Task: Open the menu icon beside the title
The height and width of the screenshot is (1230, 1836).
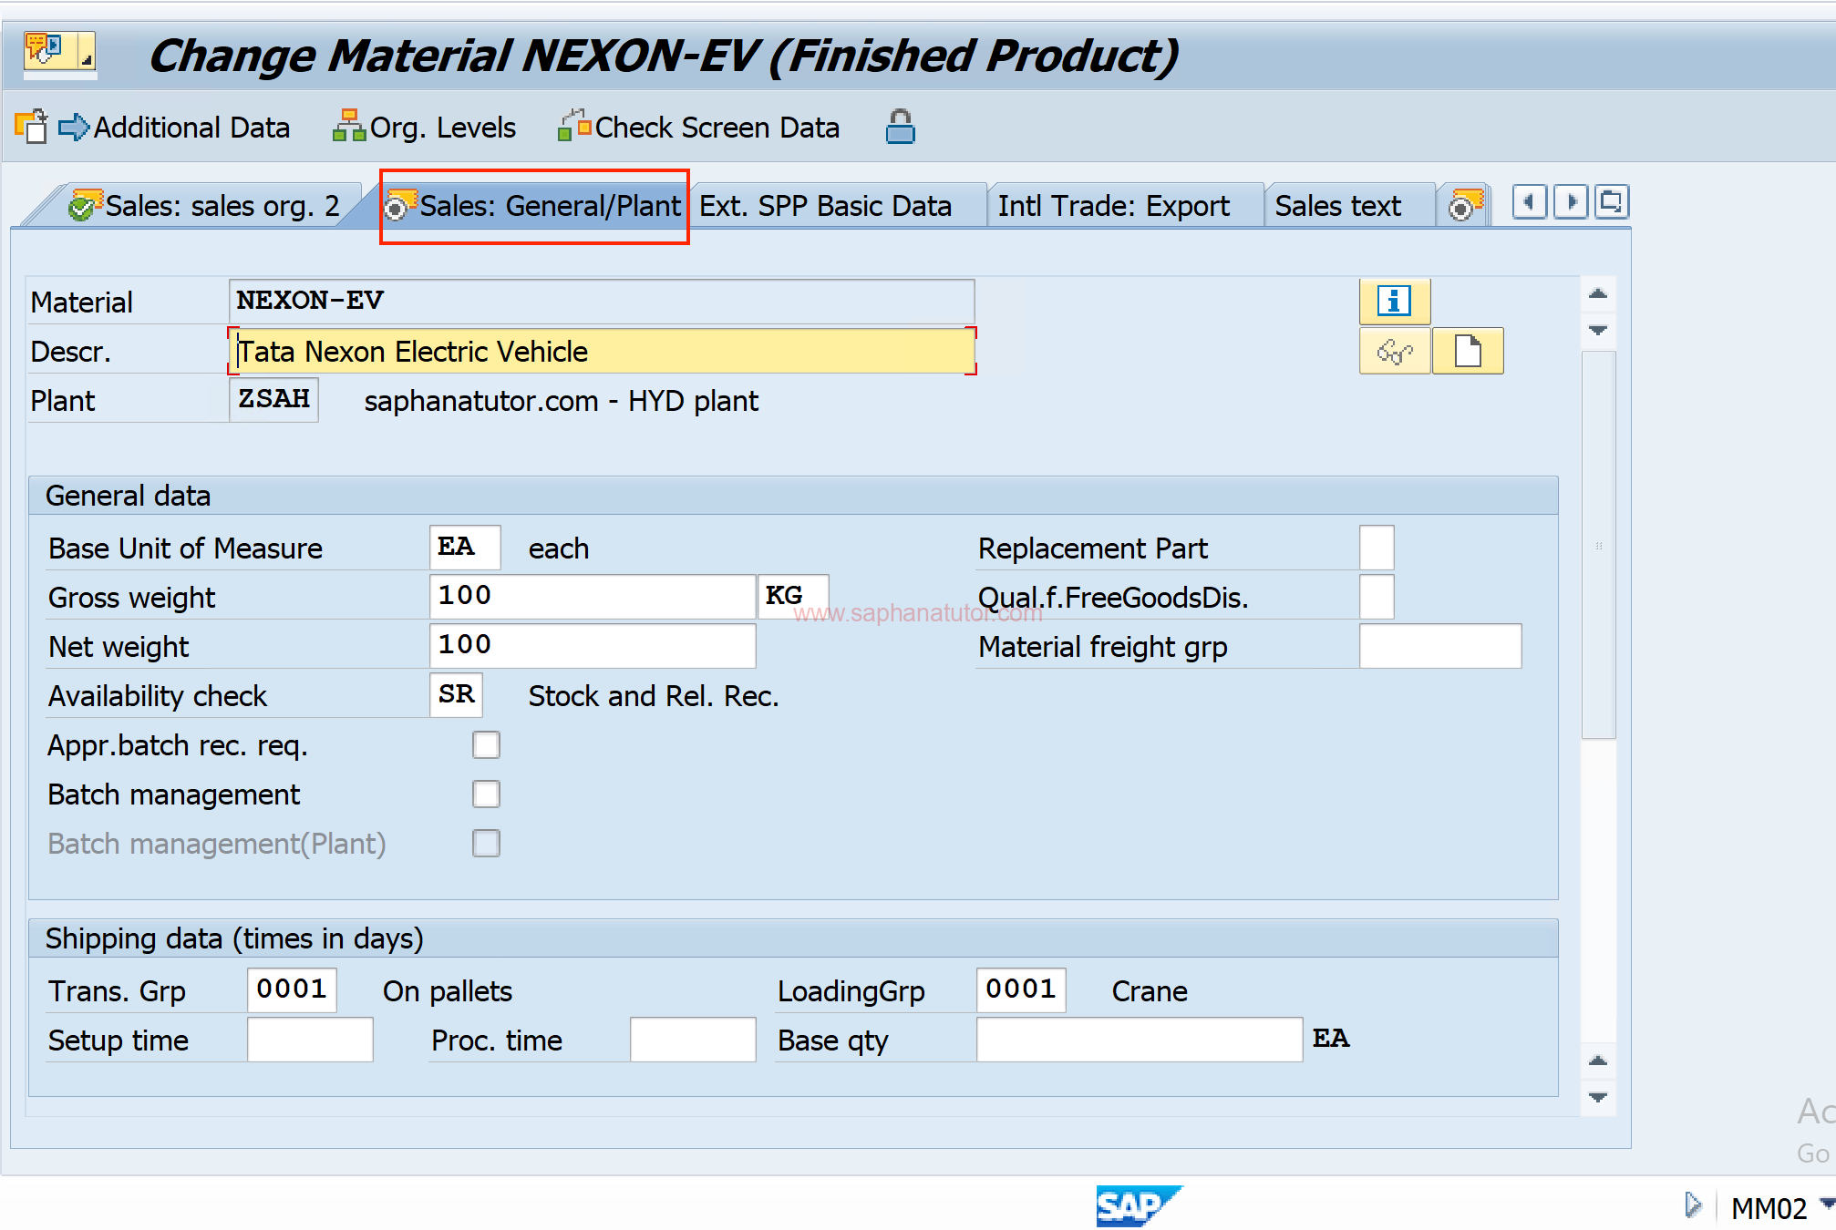Action: pos(59,51)
